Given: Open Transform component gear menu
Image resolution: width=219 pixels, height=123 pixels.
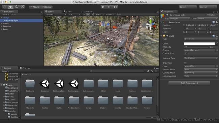Looking at the screenshot, I should [x=217, y=22].
